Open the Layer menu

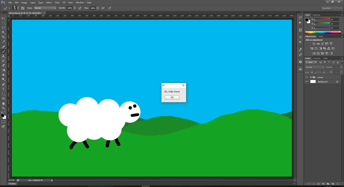(x=33, y=2)
